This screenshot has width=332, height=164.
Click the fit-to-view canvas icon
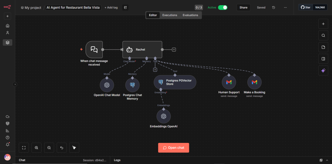[24, 148]
